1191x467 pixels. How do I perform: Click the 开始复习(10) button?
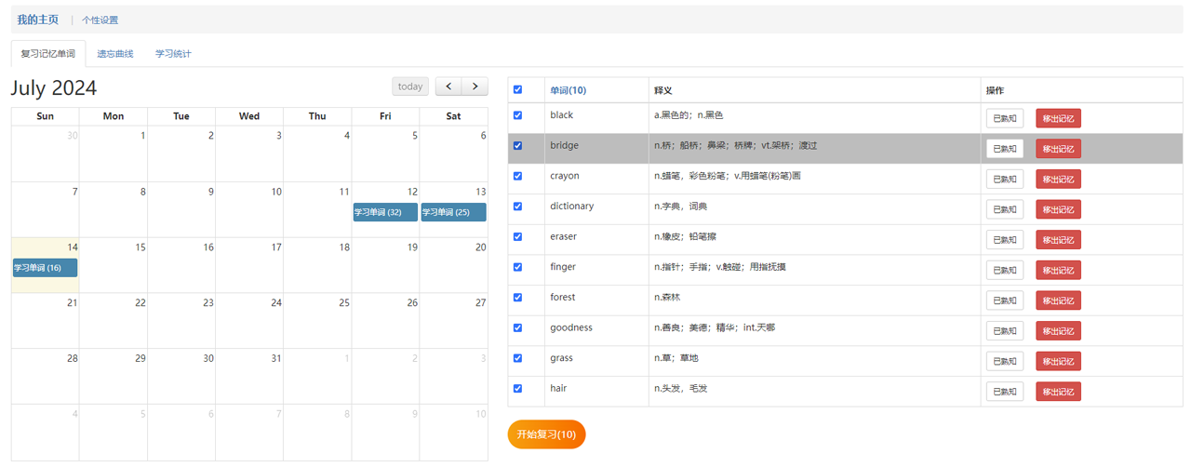pyautogui.click(x=547, y=434)
